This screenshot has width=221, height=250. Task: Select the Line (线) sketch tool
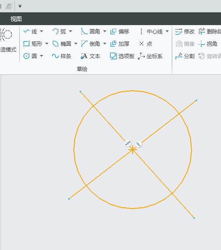click(x=30, y=31)
